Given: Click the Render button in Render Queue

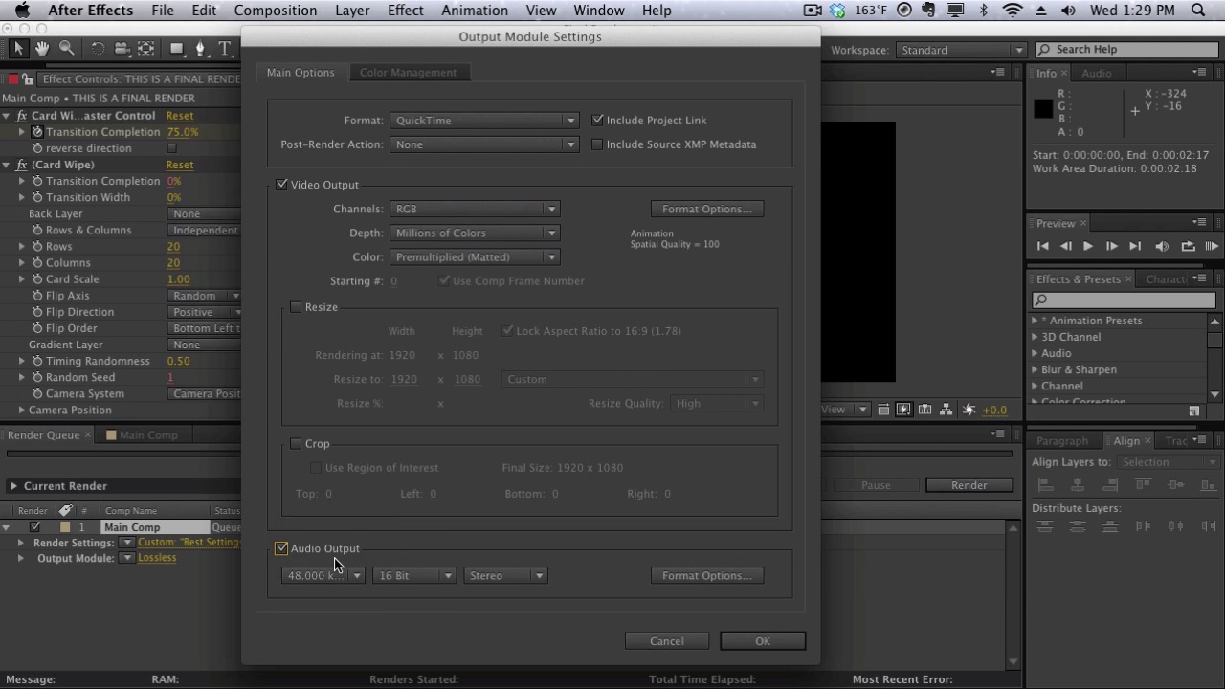Looking at the screenshot, I should pos(969,485).
